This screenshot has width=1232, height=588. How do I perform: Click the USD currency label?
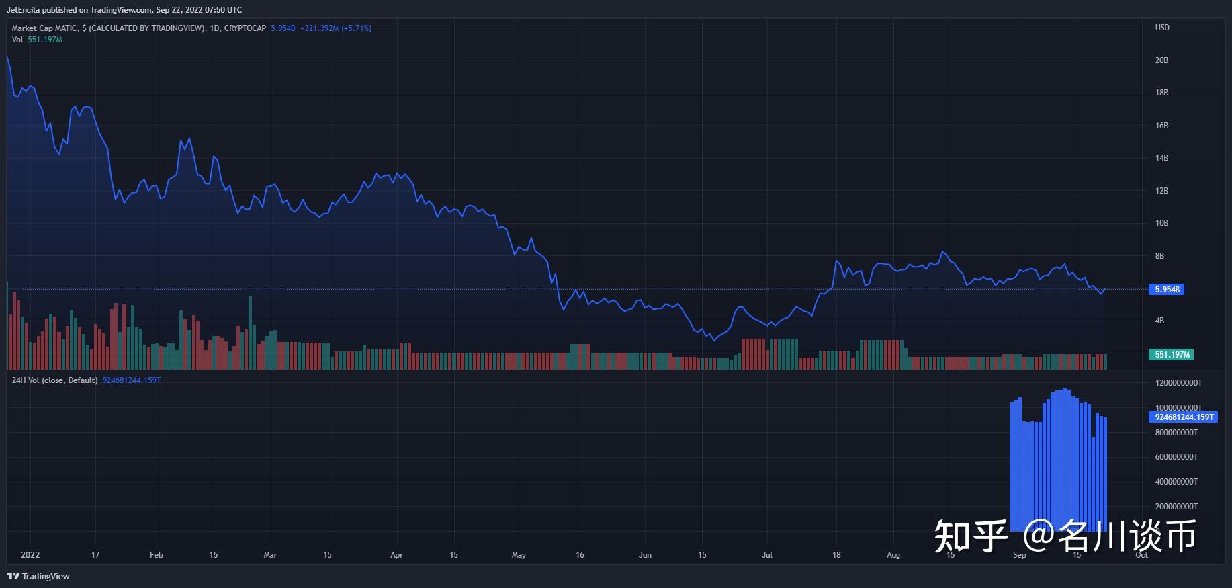pos(1162,28)
